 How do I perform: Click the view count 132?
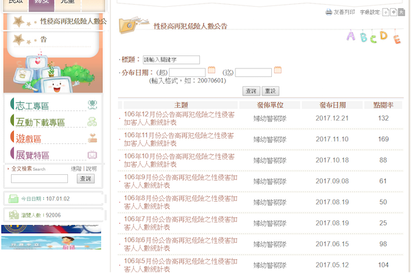[383, 119]
